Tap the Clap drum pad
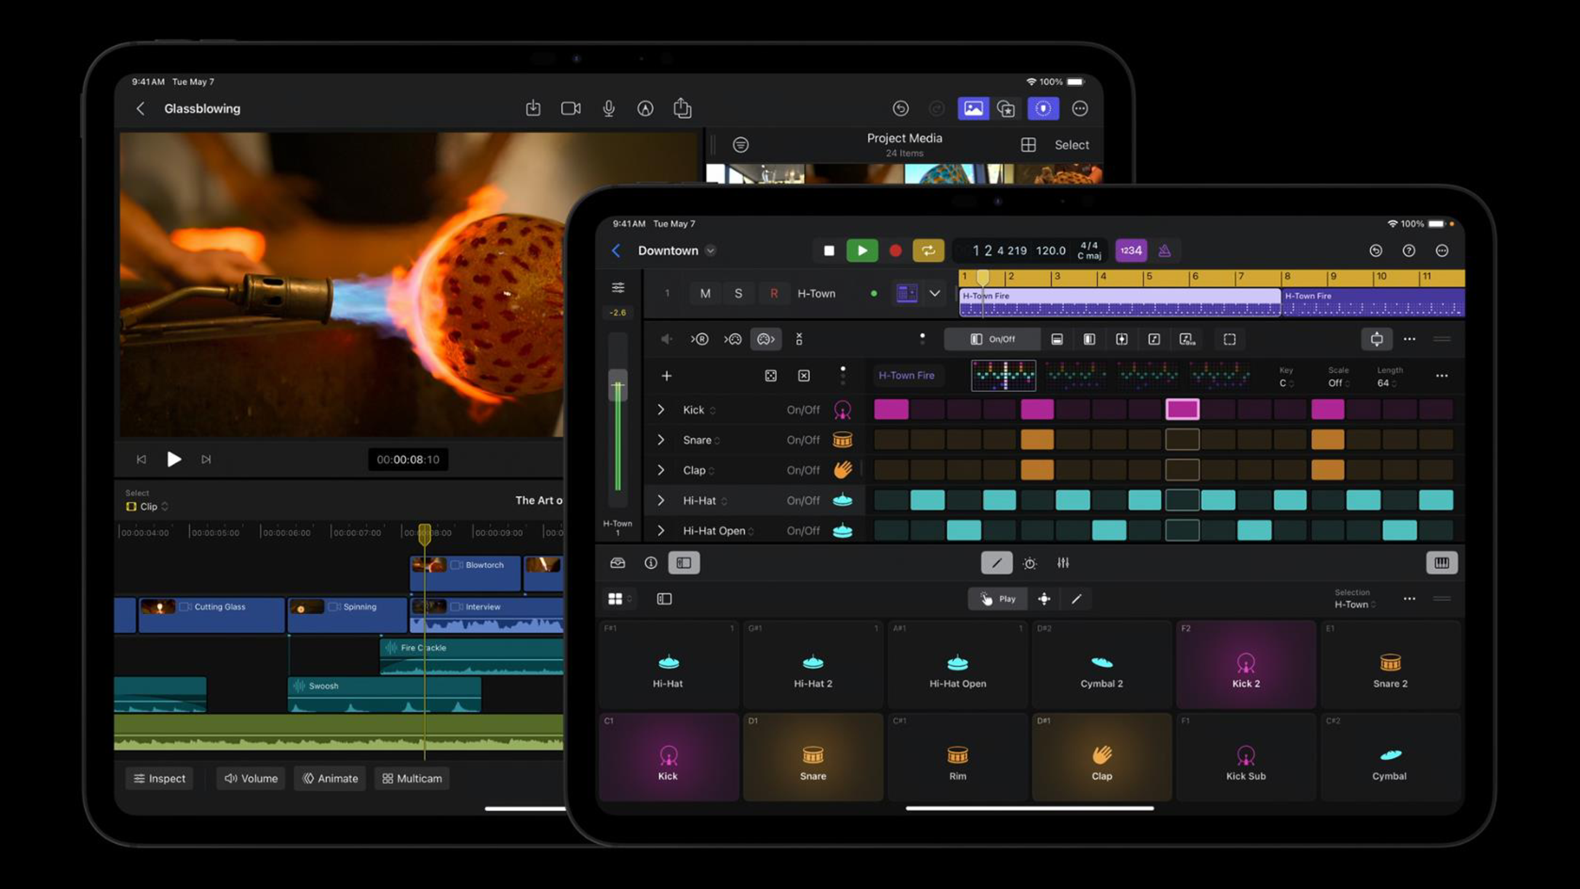Screen dimensions: 1580x889 pos(1101,757)
